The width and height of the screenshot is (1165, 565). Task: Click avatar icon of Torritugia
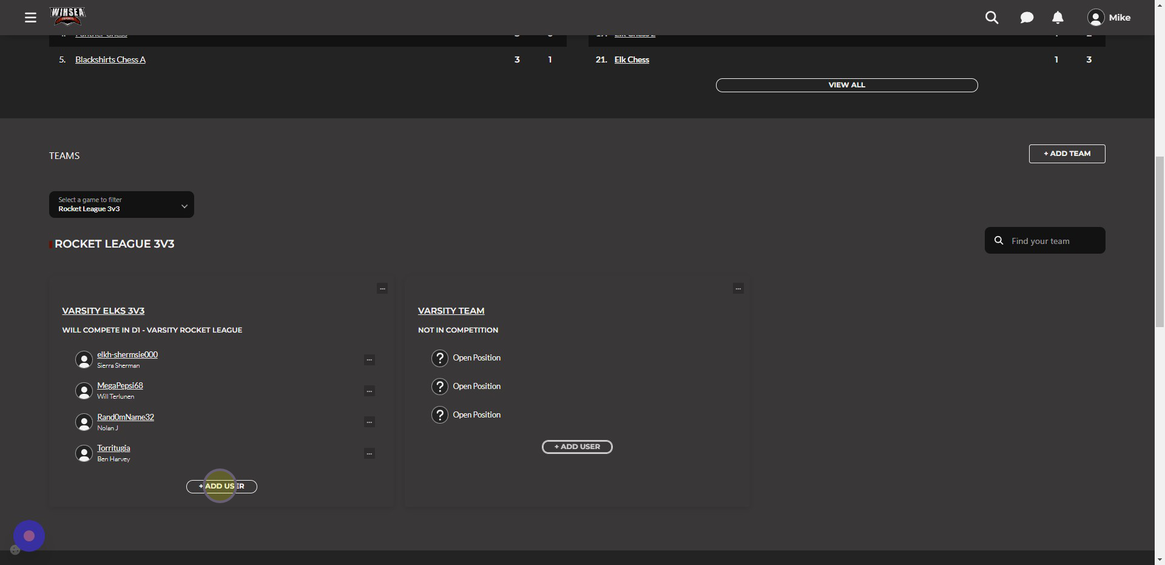[84, 453]
